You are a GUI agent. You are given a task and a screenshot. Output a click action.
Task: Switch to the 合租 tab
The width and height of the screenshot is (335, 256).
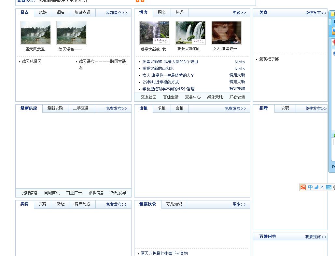179,108
